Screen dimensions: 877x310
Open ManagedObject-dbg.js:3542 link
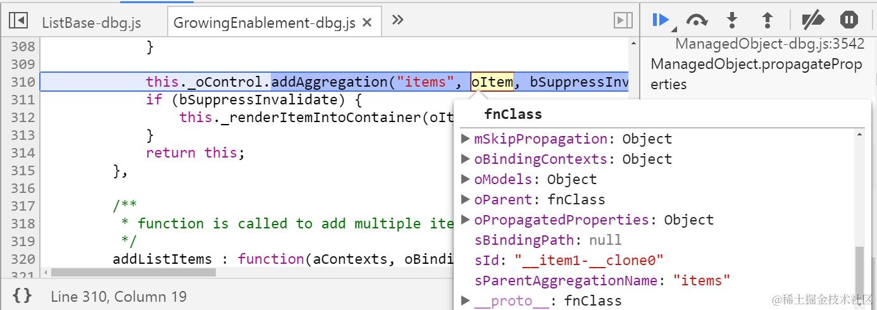(770, 44)
